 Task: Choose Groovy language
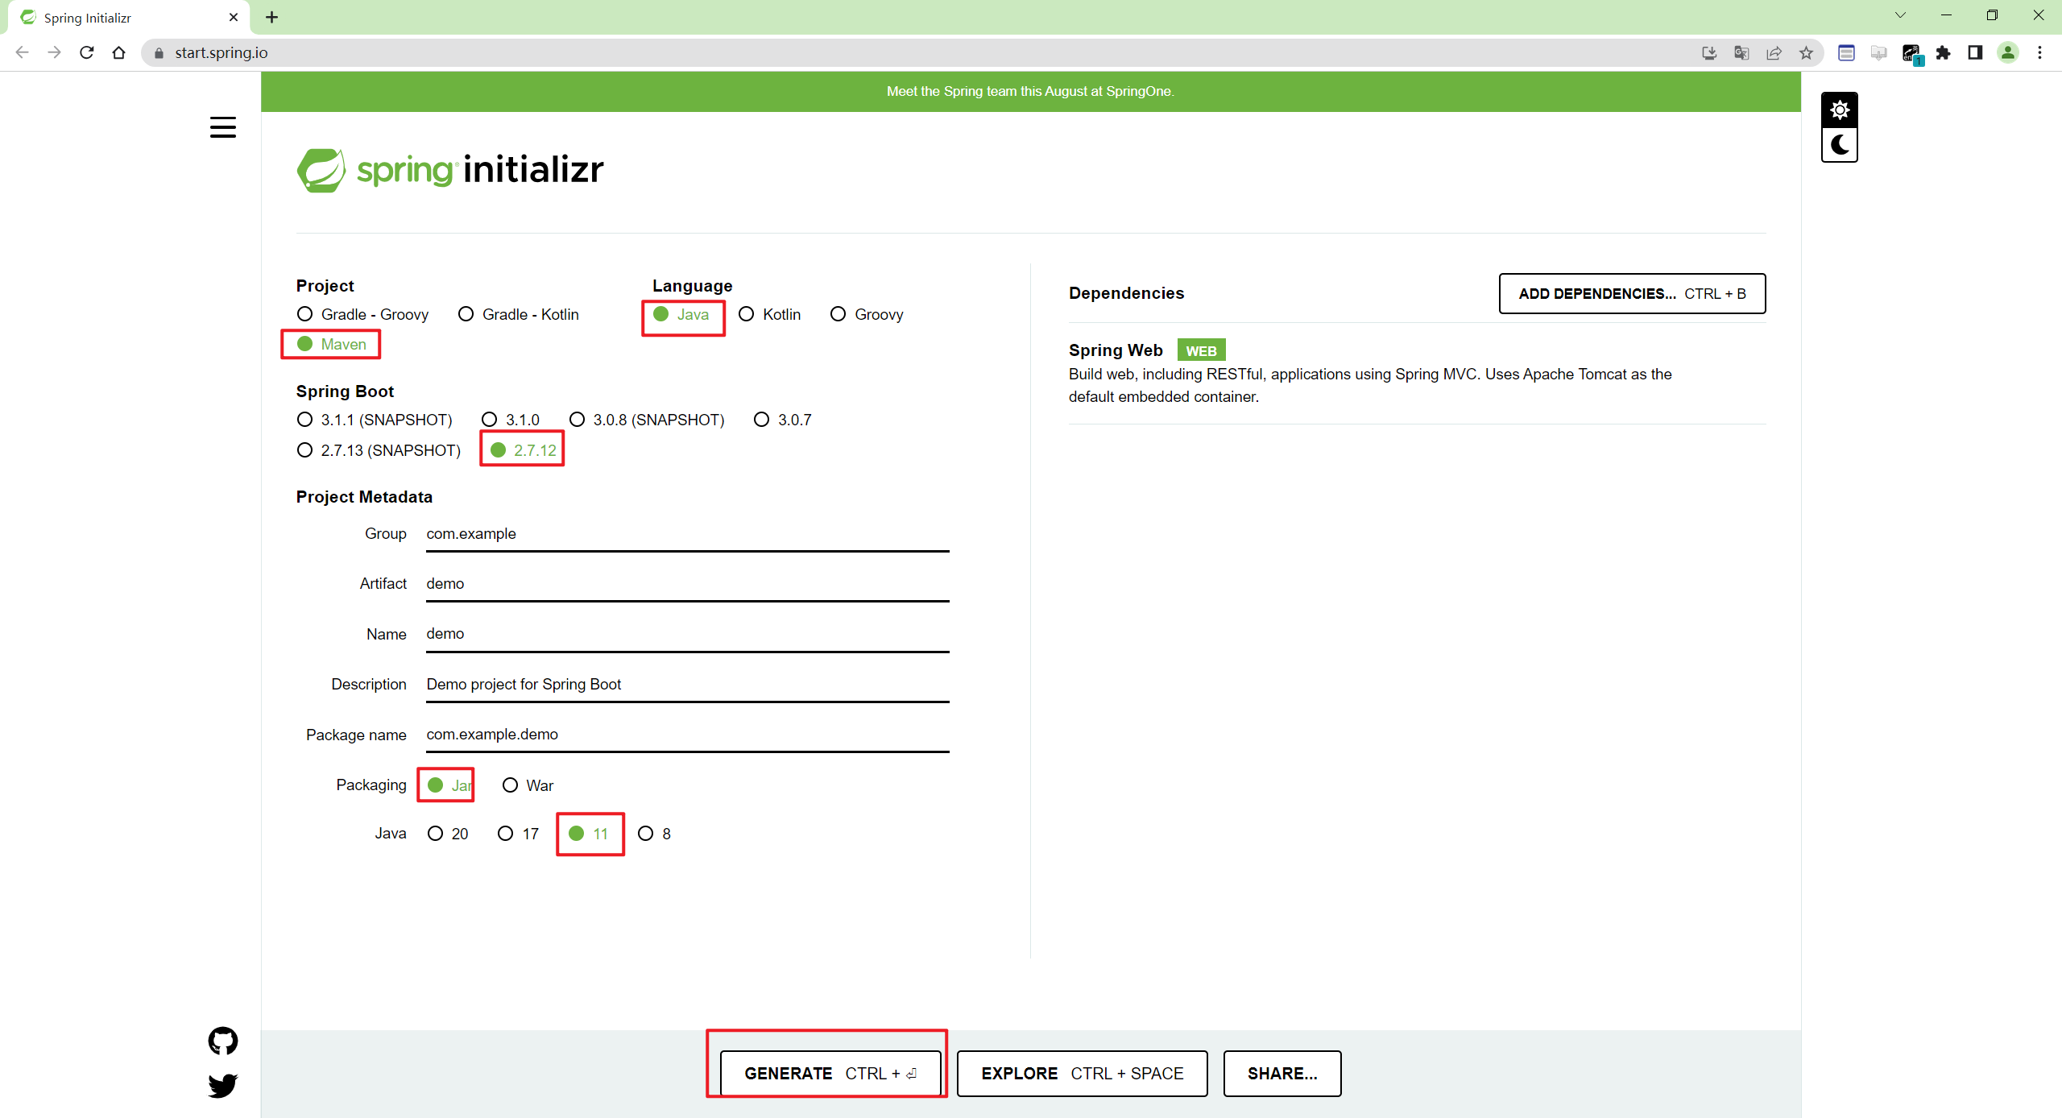click(867, 314)
